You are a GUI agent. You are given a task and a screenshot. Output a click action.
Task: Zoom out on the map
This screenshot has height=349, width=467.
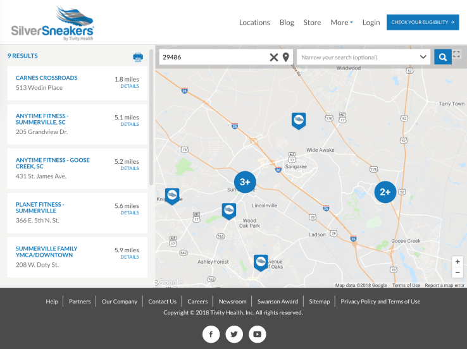(458, 272)
